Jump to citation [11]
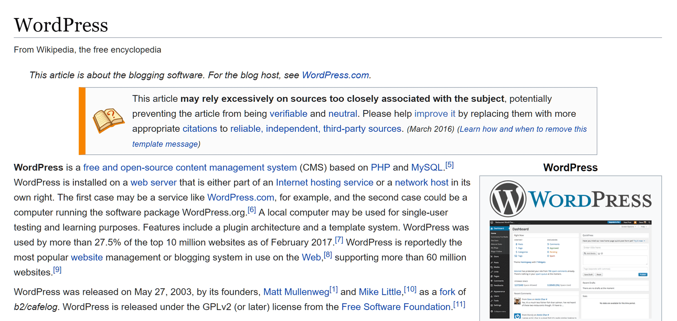This screenshot has height=321, width=677. [x=459, y=304]
